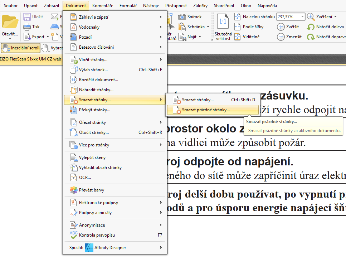Click the Najít binoculars icon

pyautogui.click(x=182, y=37)
